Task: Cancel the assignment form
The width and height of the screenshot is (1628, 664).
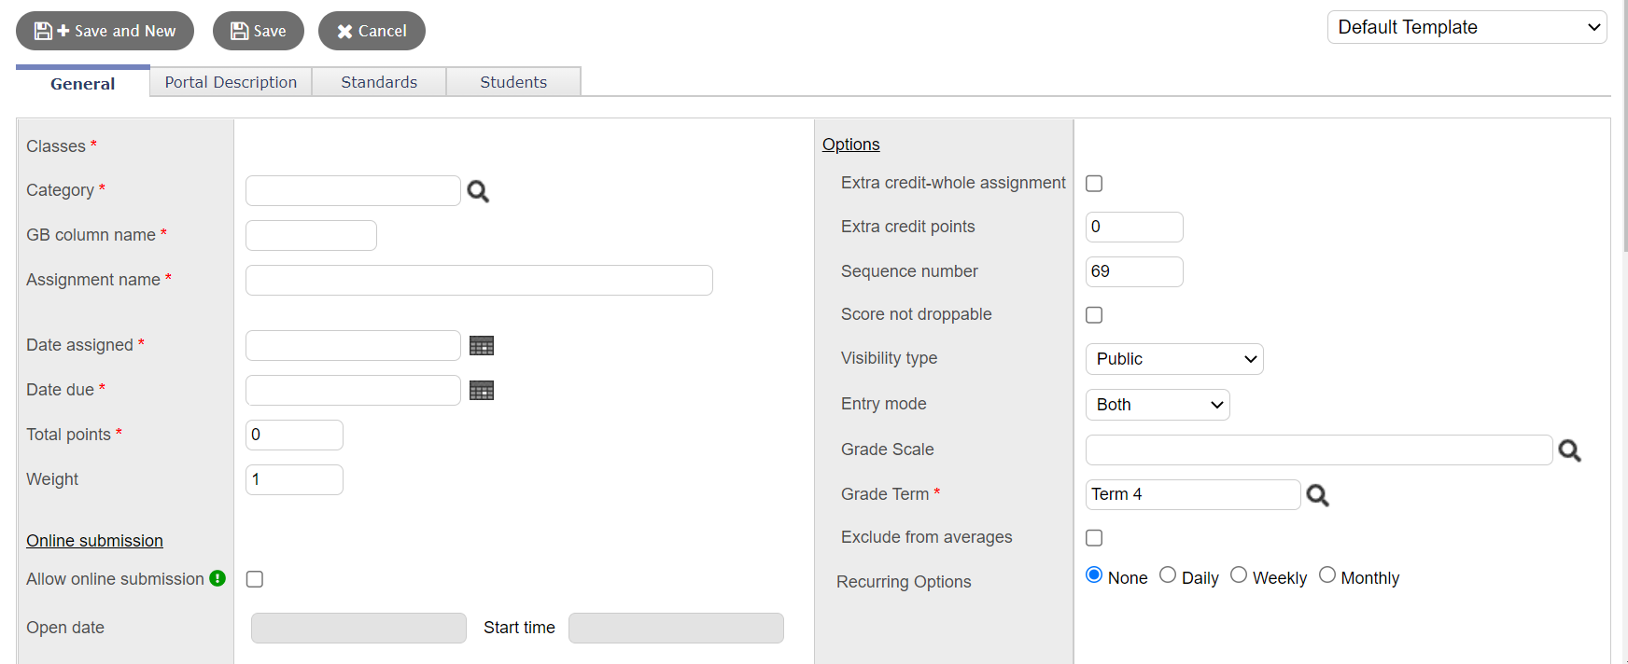Action: click(372, 31)
